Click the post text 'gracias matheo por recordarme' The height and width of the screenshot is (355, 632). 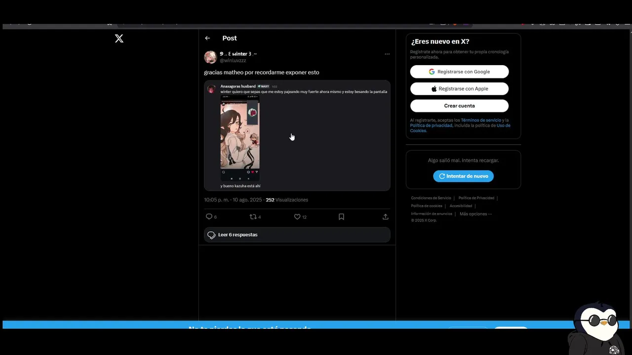click(x=262, y=72)
